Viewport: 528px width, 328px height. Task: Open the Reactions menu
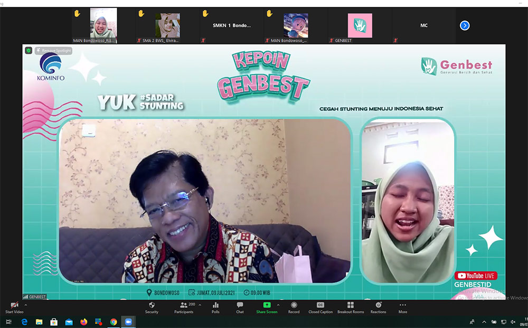tap(378, 307)
